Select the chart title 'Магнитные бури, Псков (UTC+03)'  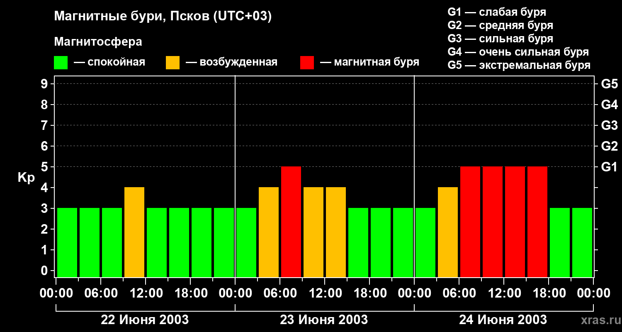(x=163, y=17)
